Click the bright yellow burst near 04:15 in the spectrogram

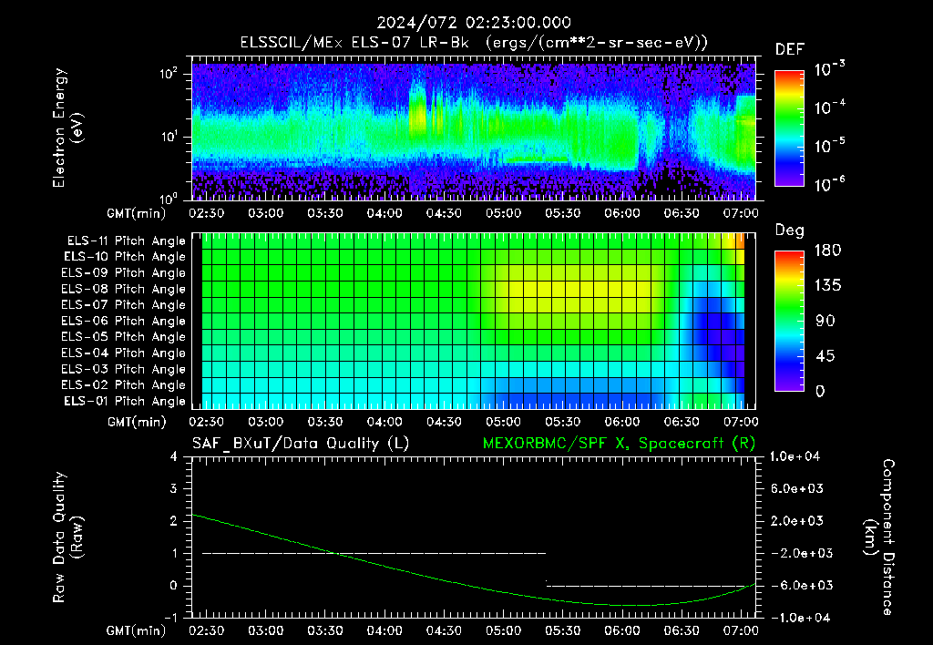pyautogui.click(x=417, y=110)
